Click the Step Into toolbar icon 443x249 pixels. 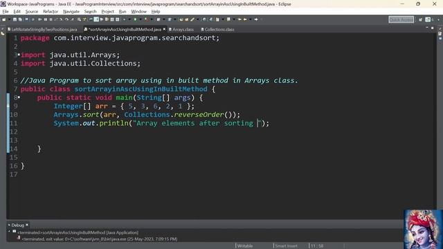point(61,19)
